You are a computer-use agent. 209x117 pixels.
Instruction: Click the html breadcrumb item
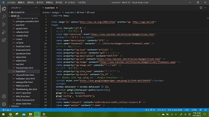pyautogui.click(x=81, y=12)
